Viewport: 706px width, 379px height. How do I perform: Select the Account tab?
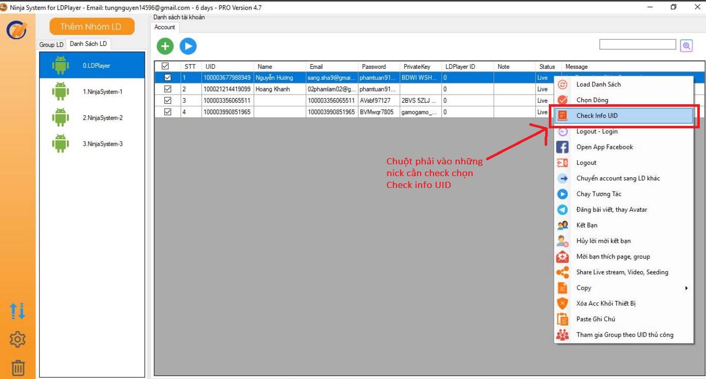pos(164,27)
